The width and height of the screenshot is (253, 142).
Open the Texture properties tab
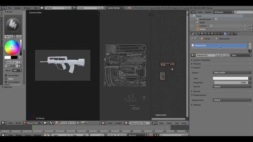(x=228, y=34)
